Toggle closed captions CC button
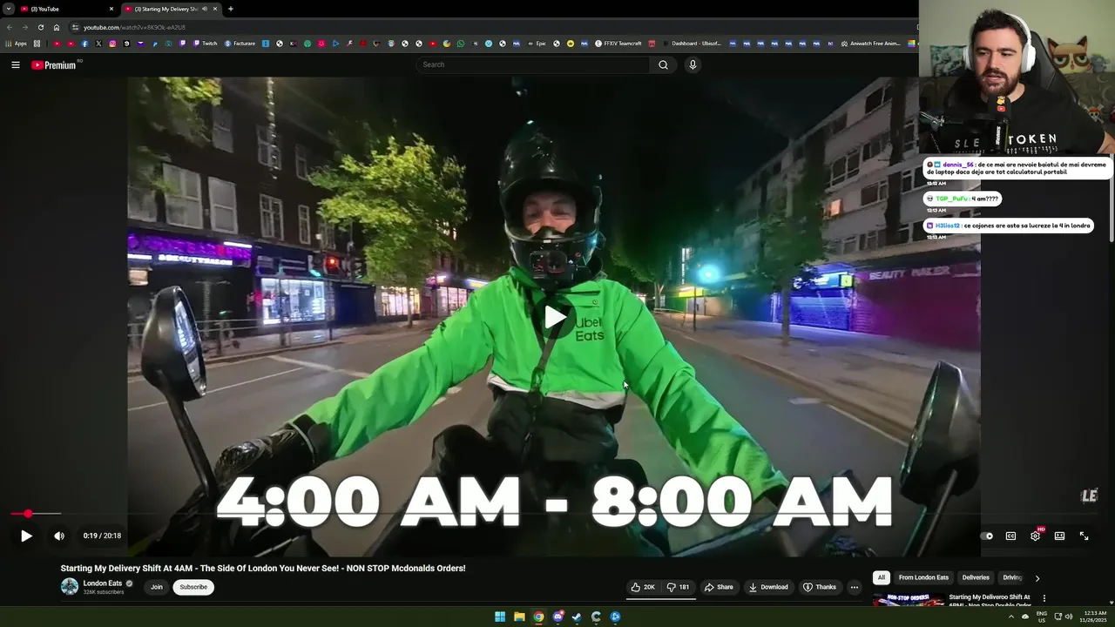The height and width of the screenshot is (627, 1115). coord(1010,536)
